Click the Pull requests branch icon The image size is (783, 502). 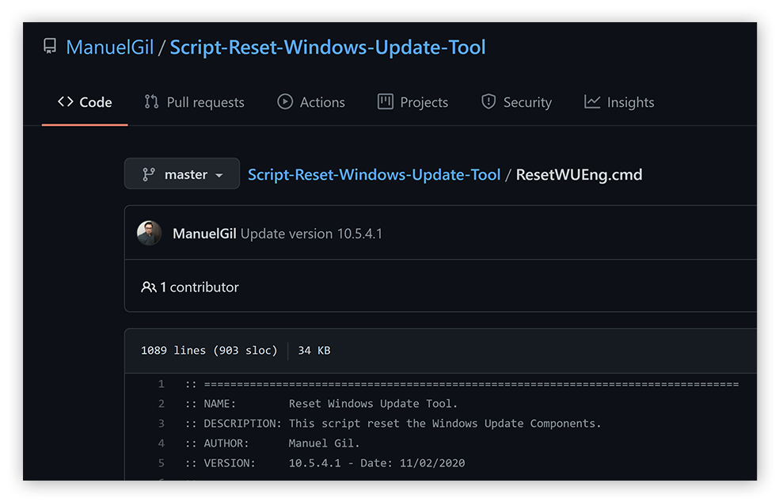[150, 101]
